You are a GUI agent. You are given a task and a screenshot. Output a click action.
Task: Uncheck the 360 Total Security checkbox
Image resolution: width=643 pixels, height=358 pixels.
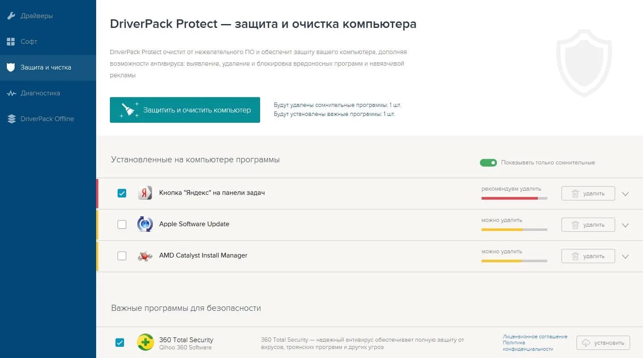(120, 343)
